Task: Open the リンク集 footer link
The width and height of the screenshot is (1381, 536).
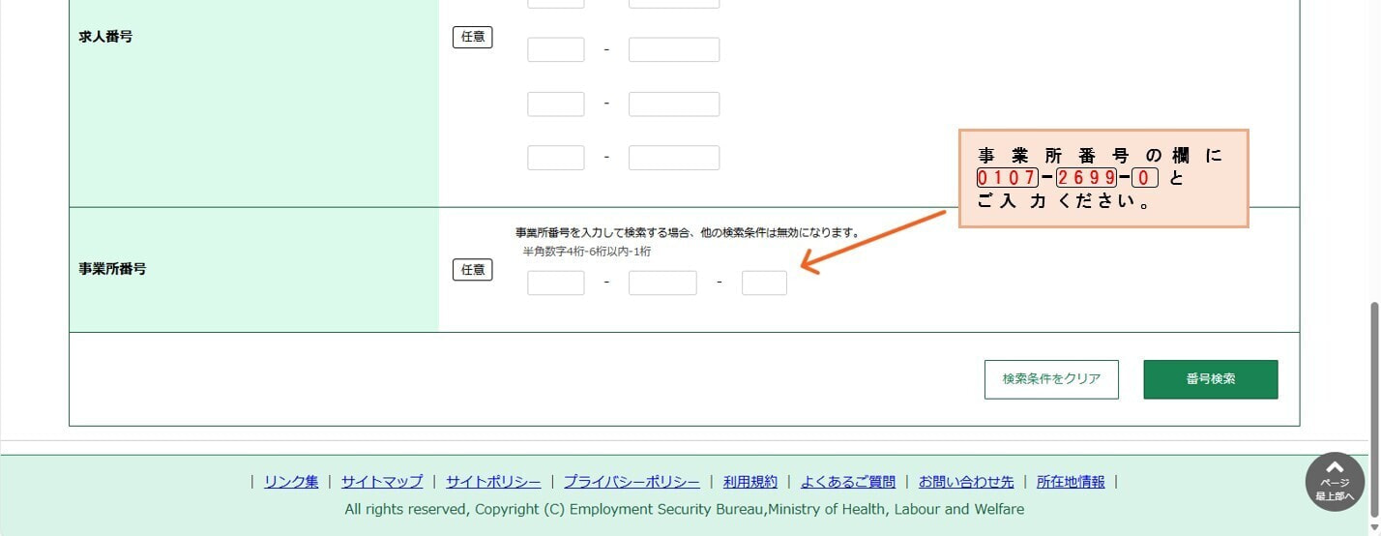Action: [x=291, y=482]
